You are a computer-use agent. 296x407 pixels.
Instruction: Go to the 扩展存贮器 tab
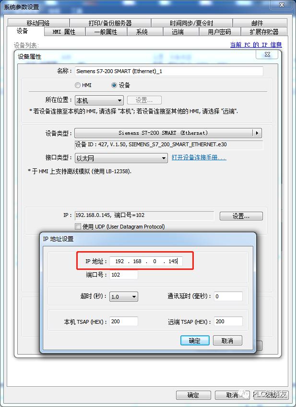click(264, 32)
